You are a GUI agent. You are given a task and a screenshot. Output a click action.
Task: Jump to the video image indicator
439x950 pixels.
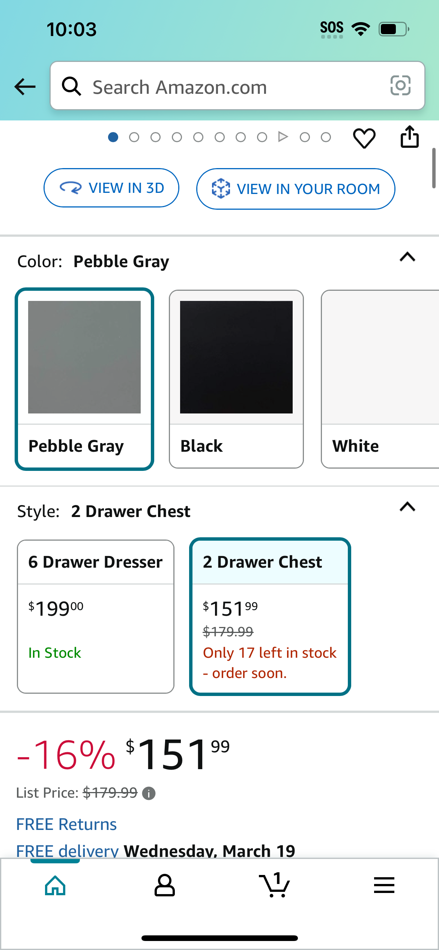[283, 137]
